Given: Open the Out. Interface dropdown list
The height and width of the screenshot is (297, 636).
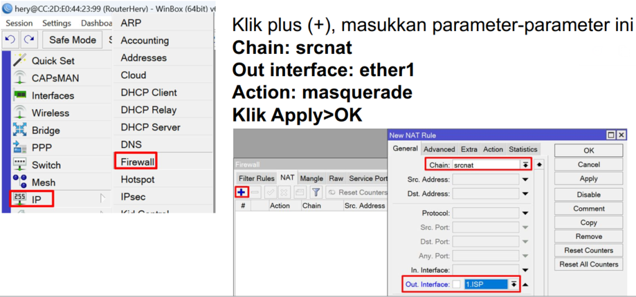Looking at the screenshot, I should (x=514, y=285).
